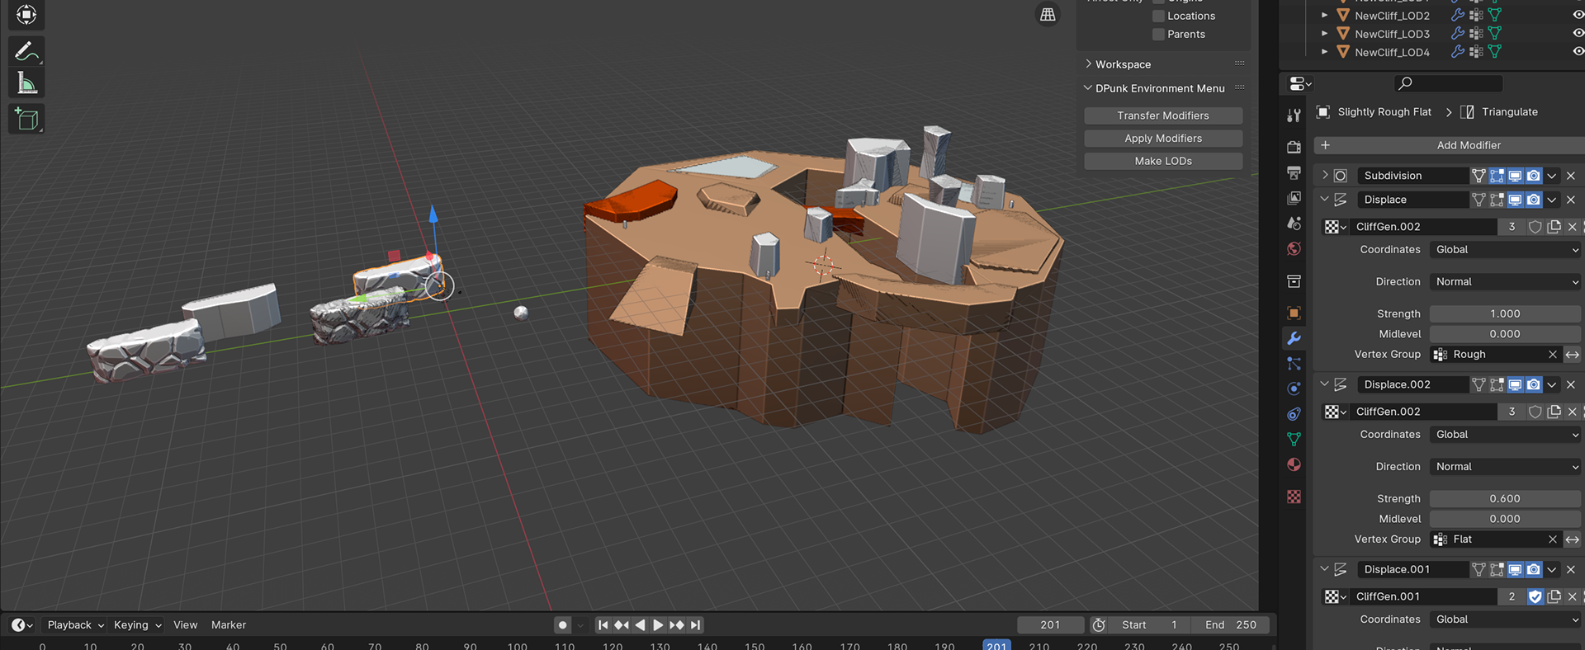Open the Collection properties tab

pos(1294,281)
